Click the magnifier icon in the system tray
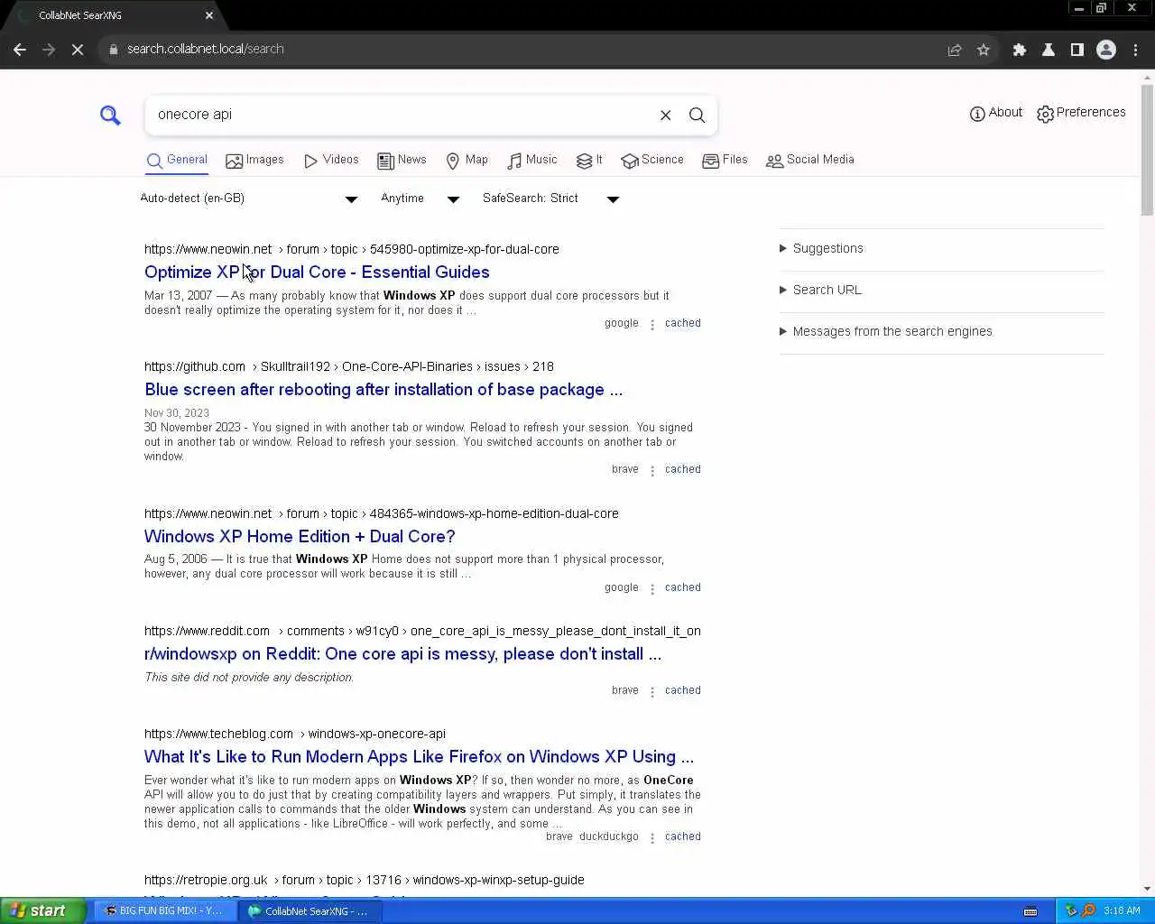Viewport: 1155px width, 924px height. click(1088, 910)
